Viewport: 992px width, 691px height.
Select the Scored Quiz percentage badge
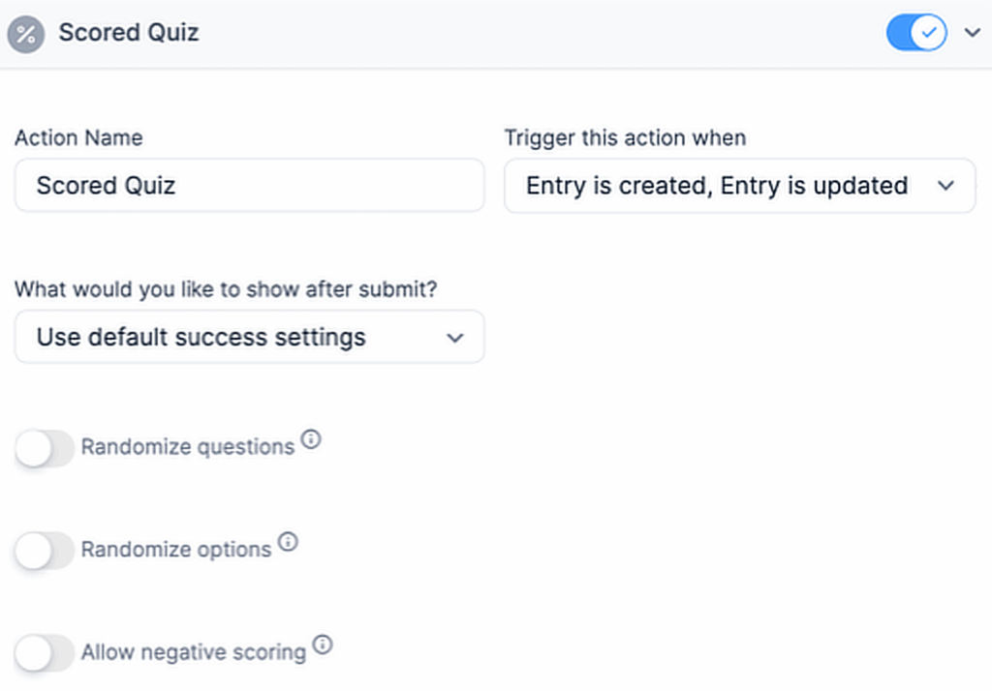point(26,33)
